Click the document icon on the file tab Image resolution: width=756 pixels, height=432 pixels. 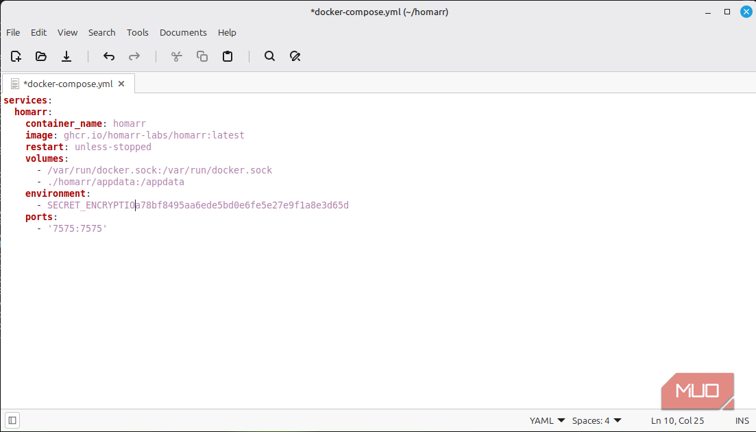pos(15,84)
